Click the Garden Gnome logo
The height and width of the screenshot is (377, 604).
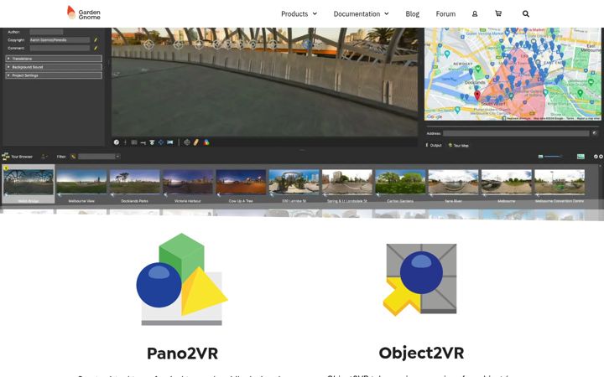tap(84, 13)
